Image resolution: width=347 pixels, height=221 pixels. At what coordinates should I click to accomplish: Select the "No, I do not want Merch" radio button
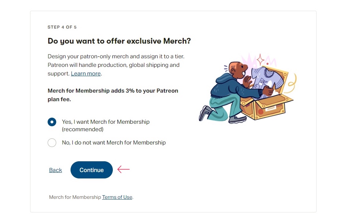point(52,143)
